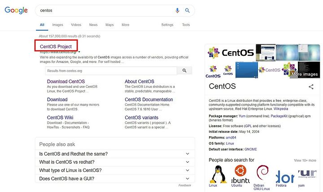This screenshot has height=192, width=323.
Task: Open the CentOS variants link
Action: coord(141,117)
